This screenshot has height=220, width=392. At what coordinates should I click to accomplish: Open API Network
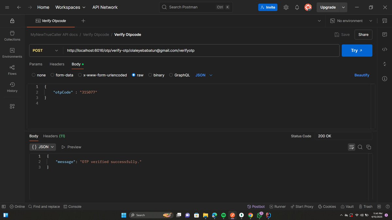[x=105, y=7]
